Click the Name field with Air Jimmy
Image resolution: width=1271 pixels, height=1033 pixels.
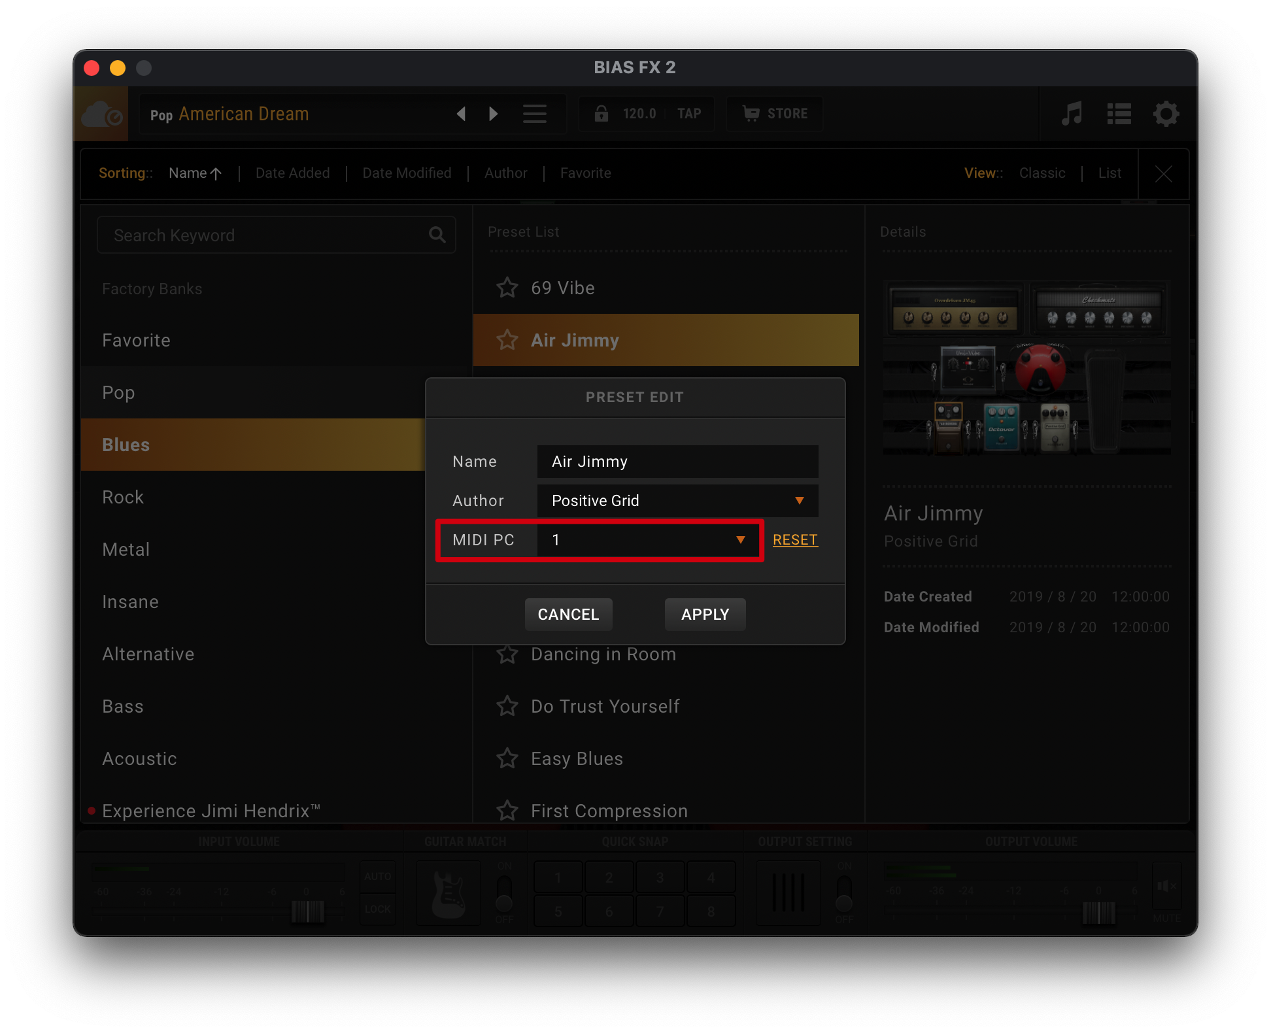point(677,461)
